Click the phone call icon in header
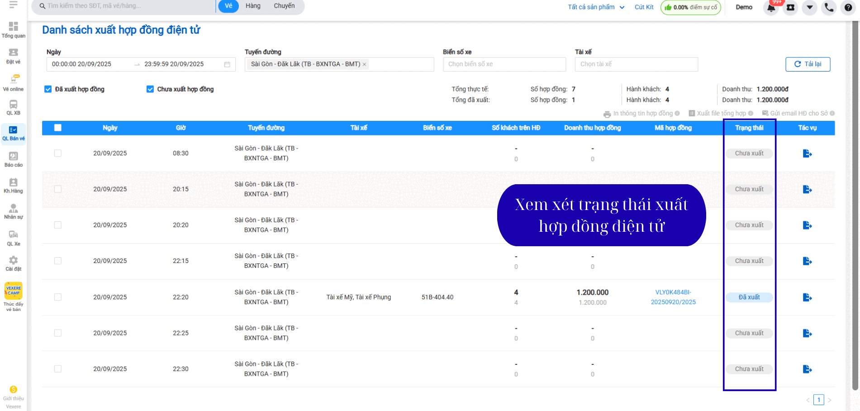The width and height of the screenshot is (860, 411). [829, 8]
